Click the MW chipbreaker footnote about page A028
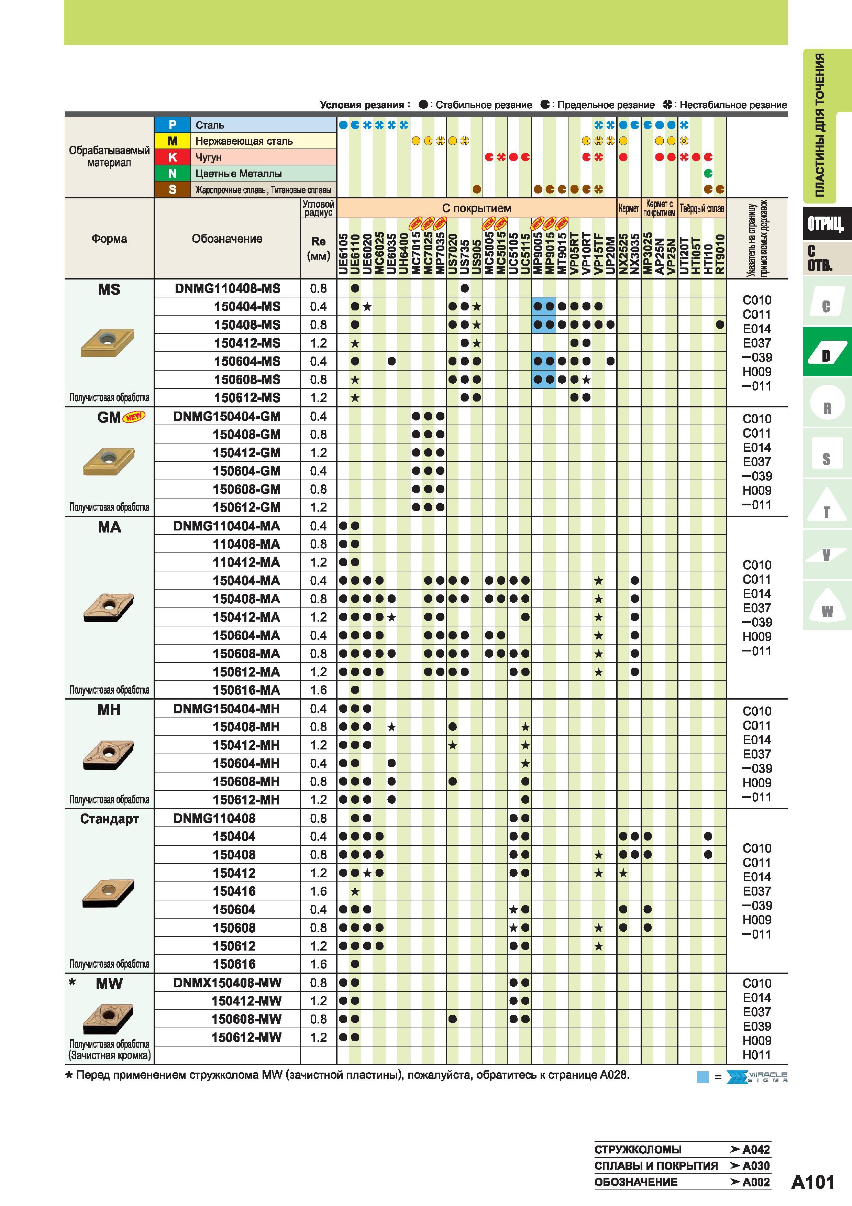The height and width of the screenshot is (1206, 852). coord(347,1075)
